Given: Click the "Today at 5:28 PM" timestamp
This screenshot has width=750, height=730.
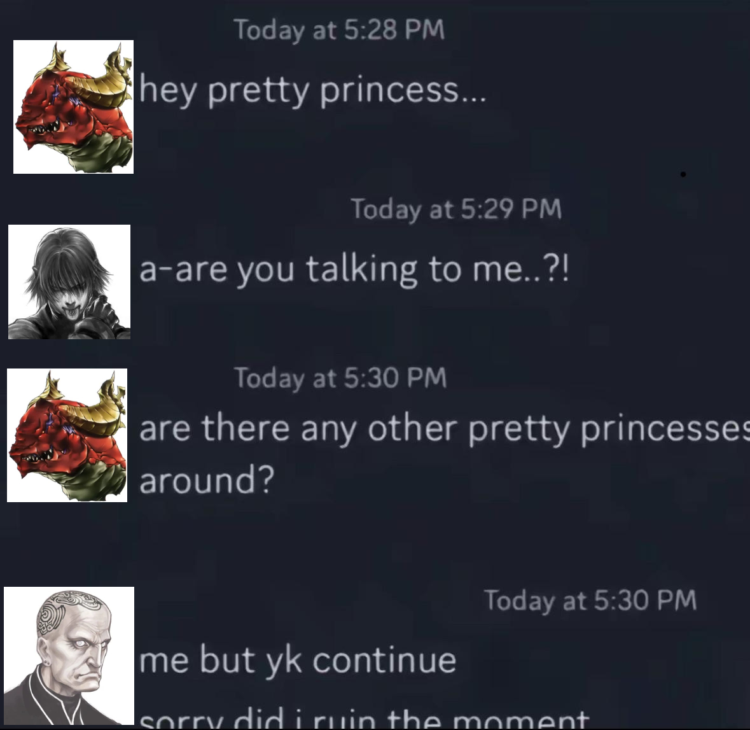Looking at the screenshot, I should (x=339, y=30).
